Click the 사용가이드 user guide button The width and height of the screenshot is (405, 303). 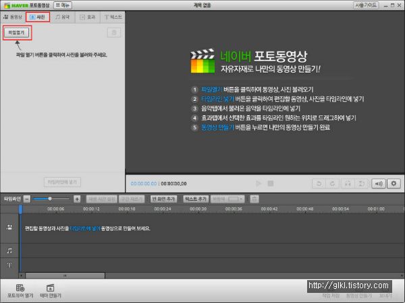click(x=365, y=5)
